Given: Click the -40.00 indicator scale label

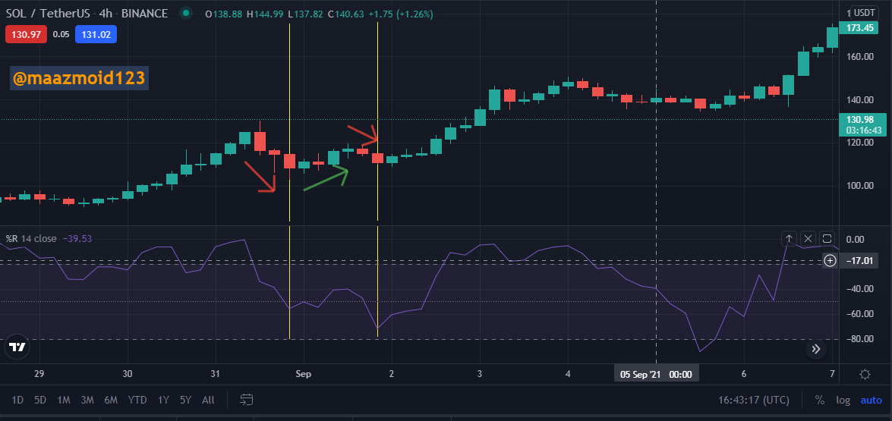Looking at the screenshot, I should (859, 288).
